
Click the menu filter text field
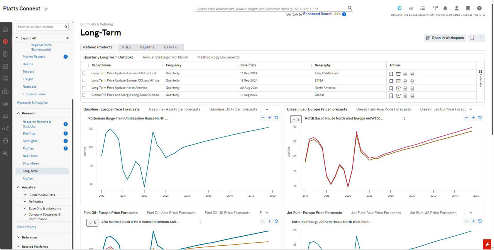tap(40, 27)
